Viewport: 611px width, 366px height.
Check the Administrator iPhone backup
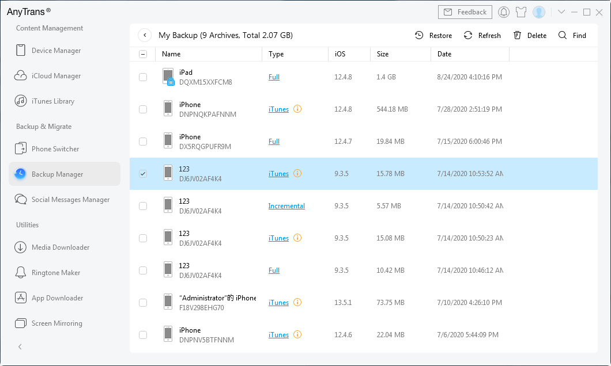(x=143, y=303)
